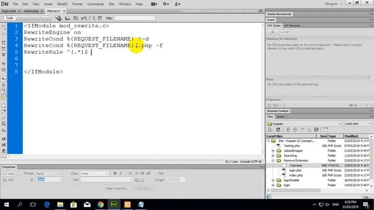
Task: Click the Title input field
Action: pyautogui.click(x=135, y=18)
